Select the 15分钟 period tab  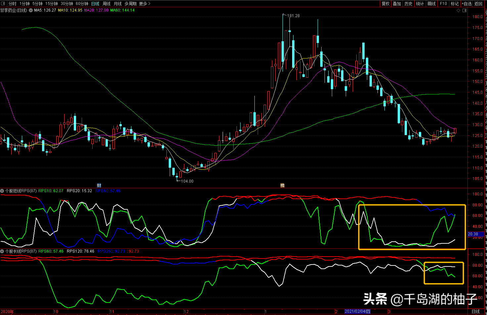51,4
